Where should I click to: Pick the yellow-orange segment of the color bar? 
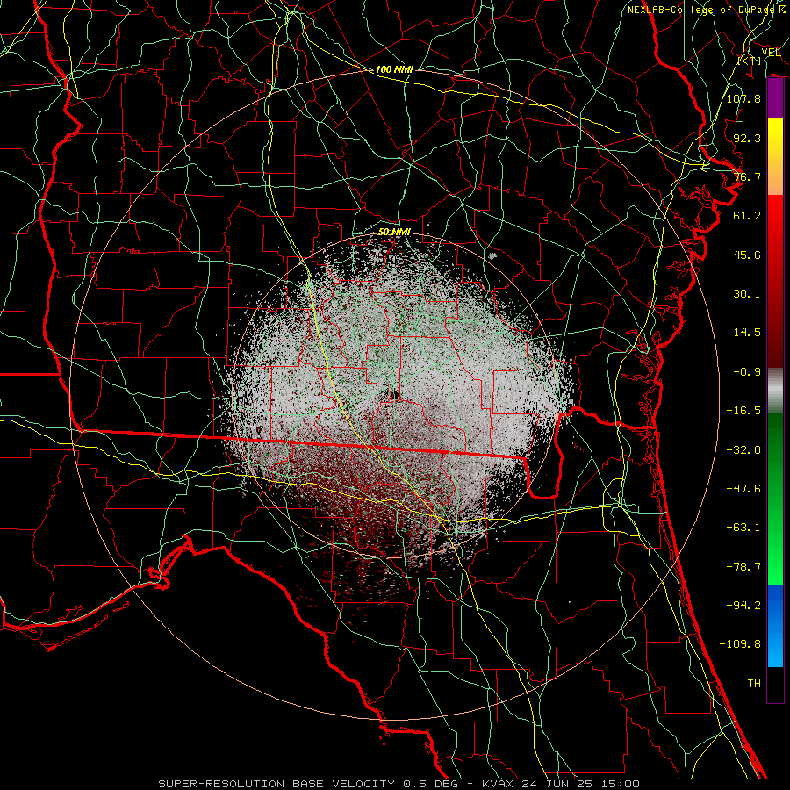tap(775, 156)
